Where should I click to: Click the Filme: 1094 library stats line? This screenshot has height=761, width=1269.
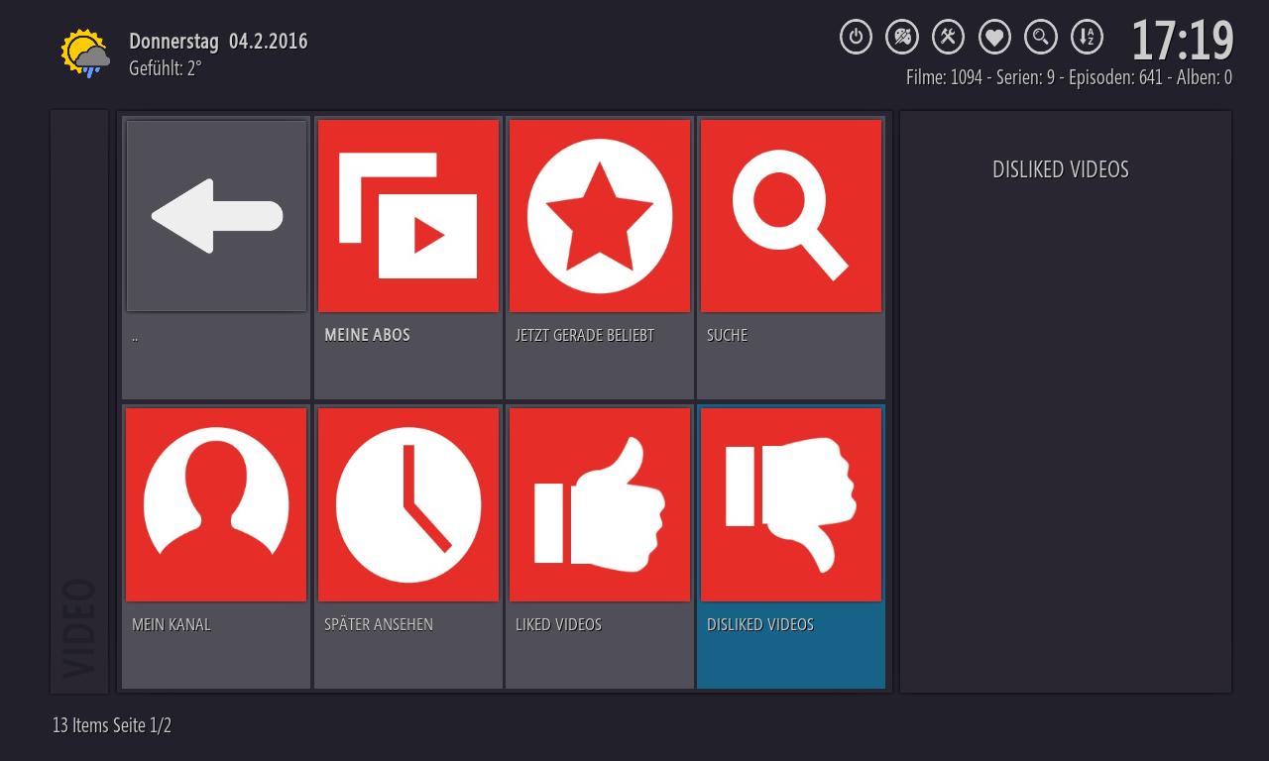pos(1069,77)
